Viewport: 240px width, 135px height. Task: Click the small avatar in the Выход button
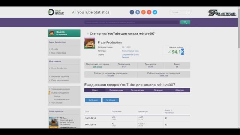pyautogui.click(x=51, y=33)
